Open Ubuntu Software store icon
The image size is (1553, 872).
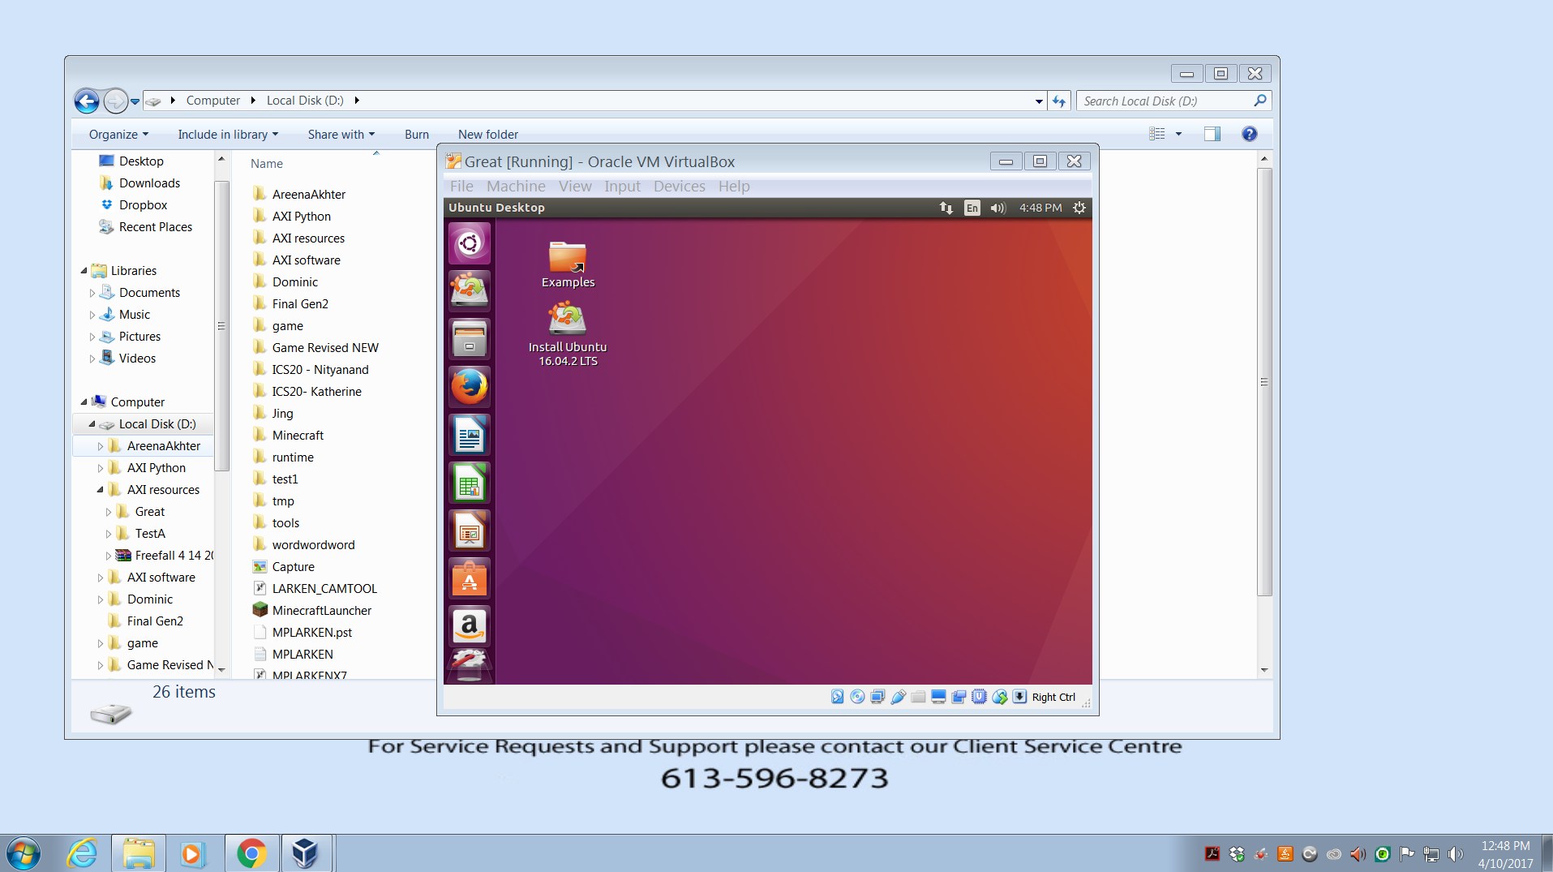469,579
